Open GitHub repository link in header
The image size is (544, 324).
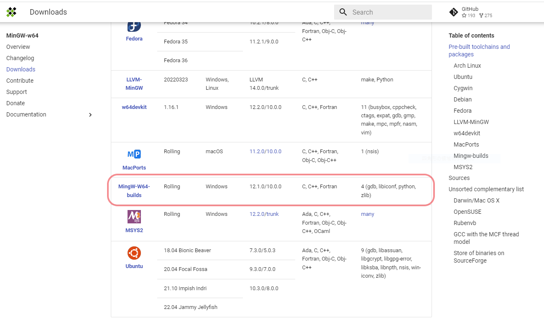point(471,12)
